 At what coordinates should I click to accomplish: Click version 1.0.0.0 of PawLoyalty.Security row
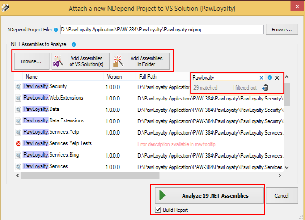(112, 87)
